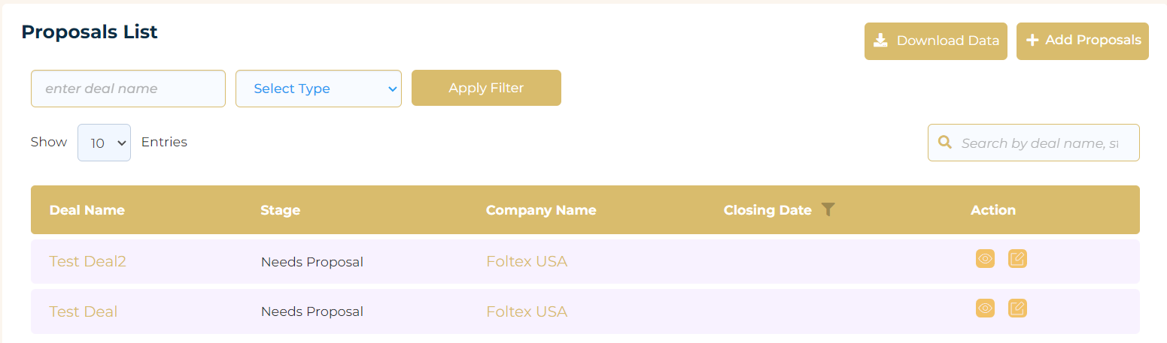1167x343 pixels.
Task: Click the plus icon on Add Proposals
Action: pos(1032,41)
